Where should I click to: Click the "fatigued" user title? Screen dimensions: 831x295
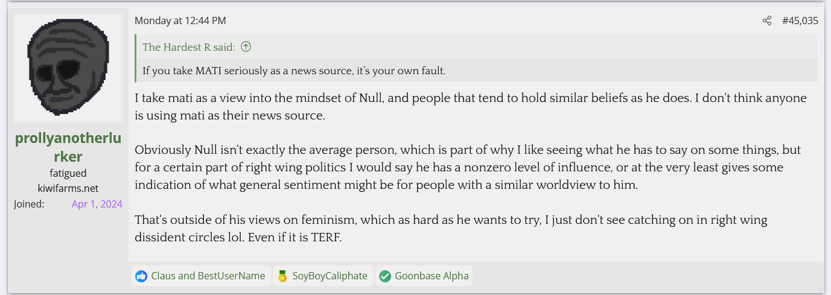pos(68,174)
